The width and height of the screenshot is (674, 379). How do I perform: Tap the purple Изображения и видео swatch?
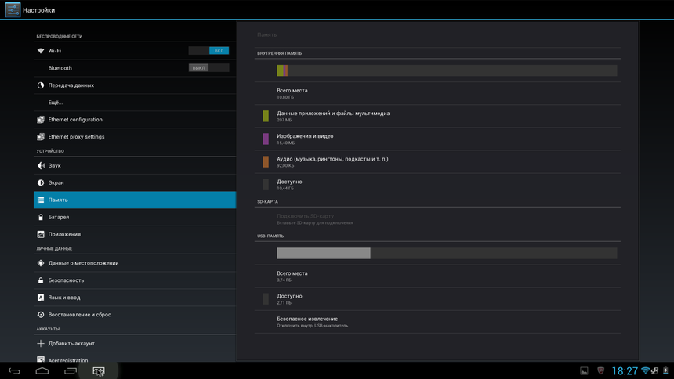266,139
